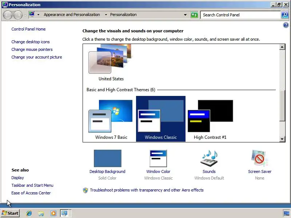This screenshot has height=218, width=291.
Task: Open Troubleshoot problems with transparency link
Action: point(147,190)
